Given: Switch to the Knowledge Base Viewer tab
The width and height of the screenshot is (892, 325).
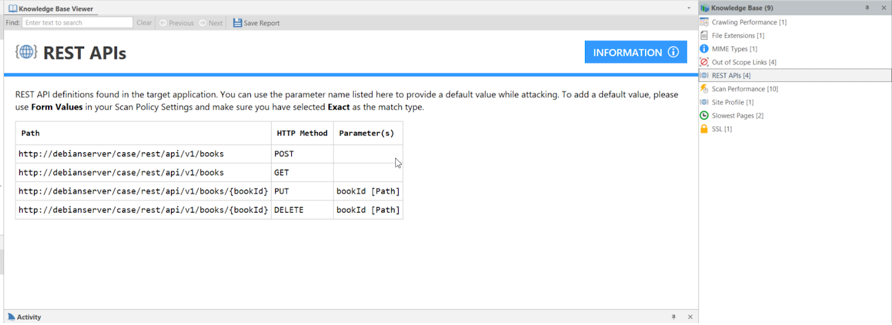Looking at the screenshot, I should pyautogui.click(x=51, y=9).
